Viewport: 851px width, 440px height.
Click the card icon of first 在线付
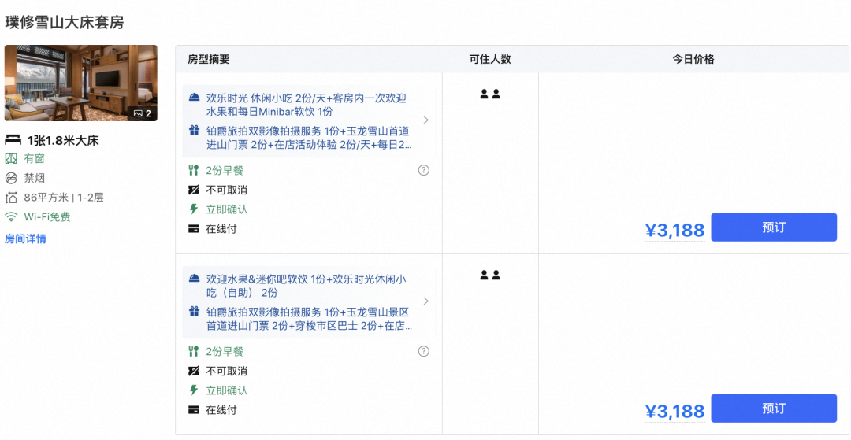tap(194, 229)
